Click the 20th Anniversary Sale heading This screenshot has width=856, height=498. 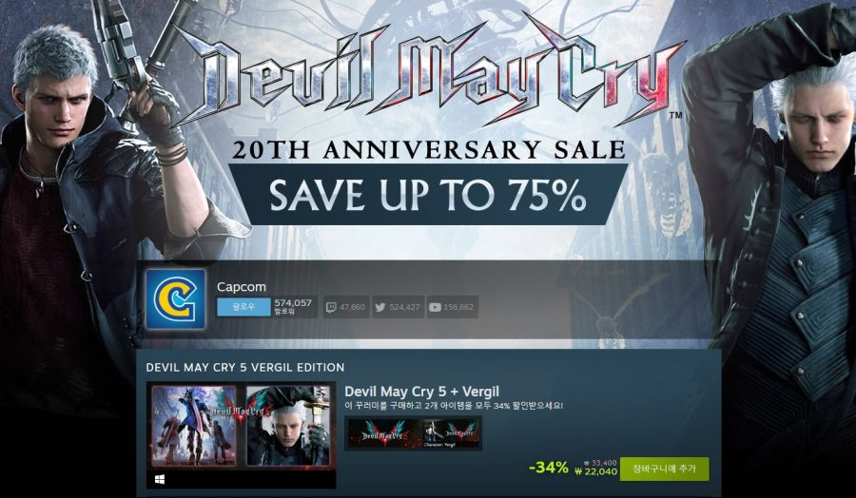point(429,149)
